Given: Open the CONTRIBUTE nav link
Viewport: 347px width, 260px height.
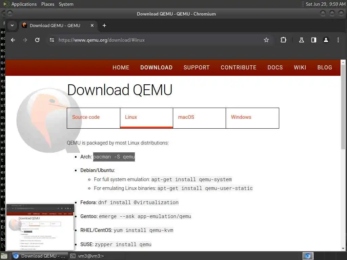Looking at the screenshot, I should (x=239, y=67).
